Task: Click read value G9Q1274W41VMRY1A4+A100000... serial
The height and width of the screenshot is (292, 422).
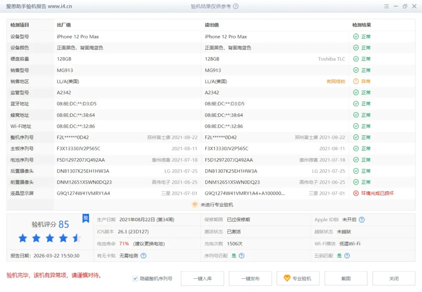Action: [x=245, y=193]
